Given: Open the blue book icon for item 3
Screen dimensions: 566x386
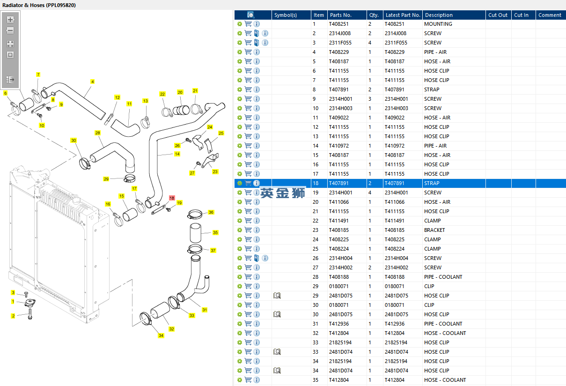Looking at the screenshot, I should [x=257, y=43].
